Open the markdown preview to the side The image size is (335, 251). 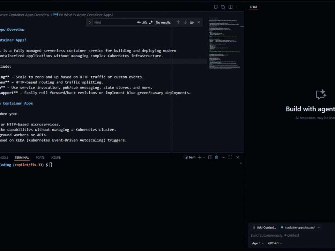(x=216, y=7)
